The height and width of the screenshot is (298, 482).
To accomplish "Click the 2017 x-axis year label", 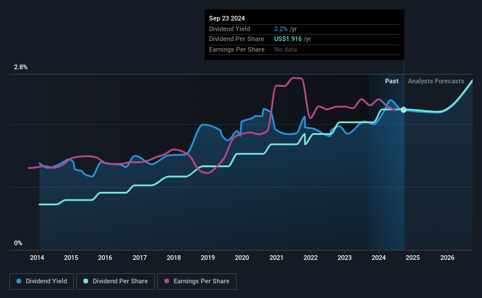I will 140,258.
